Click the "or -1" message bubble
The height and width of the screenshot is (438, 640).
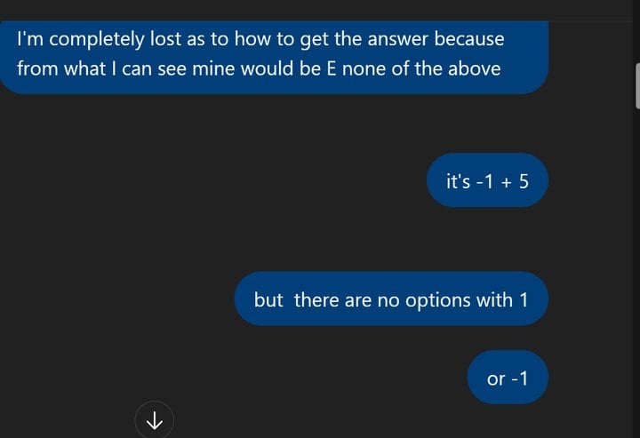point(508,378)
